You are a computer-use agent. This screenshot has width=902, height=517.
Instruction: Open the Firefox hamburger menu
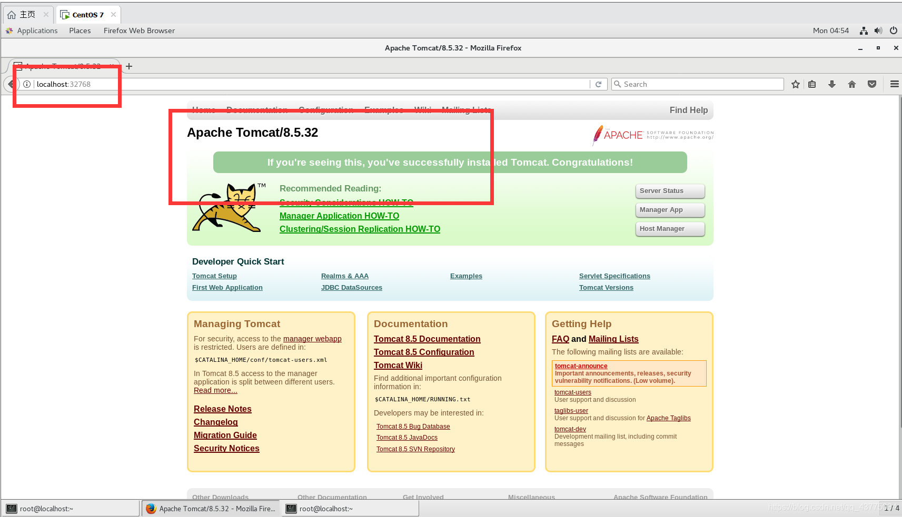(x=894, y=84)
